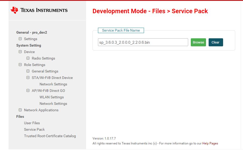Viewport: 243px width, 154px height.
Task: Open the Device settings page
Action: (29, 52)
